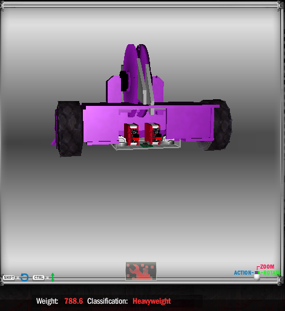This screenshot has height=311, width=285.
Task: Select the green control board component
Action: pos(146,145)
